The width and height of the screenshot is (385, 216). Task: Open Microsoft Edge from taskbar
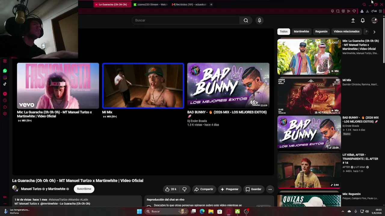(202, 211)
